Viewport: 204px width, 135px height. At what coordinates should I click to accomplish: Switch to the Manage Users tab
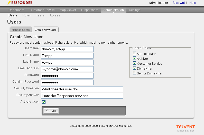tap(21, 30)
